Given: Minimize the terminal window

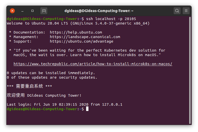Looking at the screenshot, I should click(22, 11).
